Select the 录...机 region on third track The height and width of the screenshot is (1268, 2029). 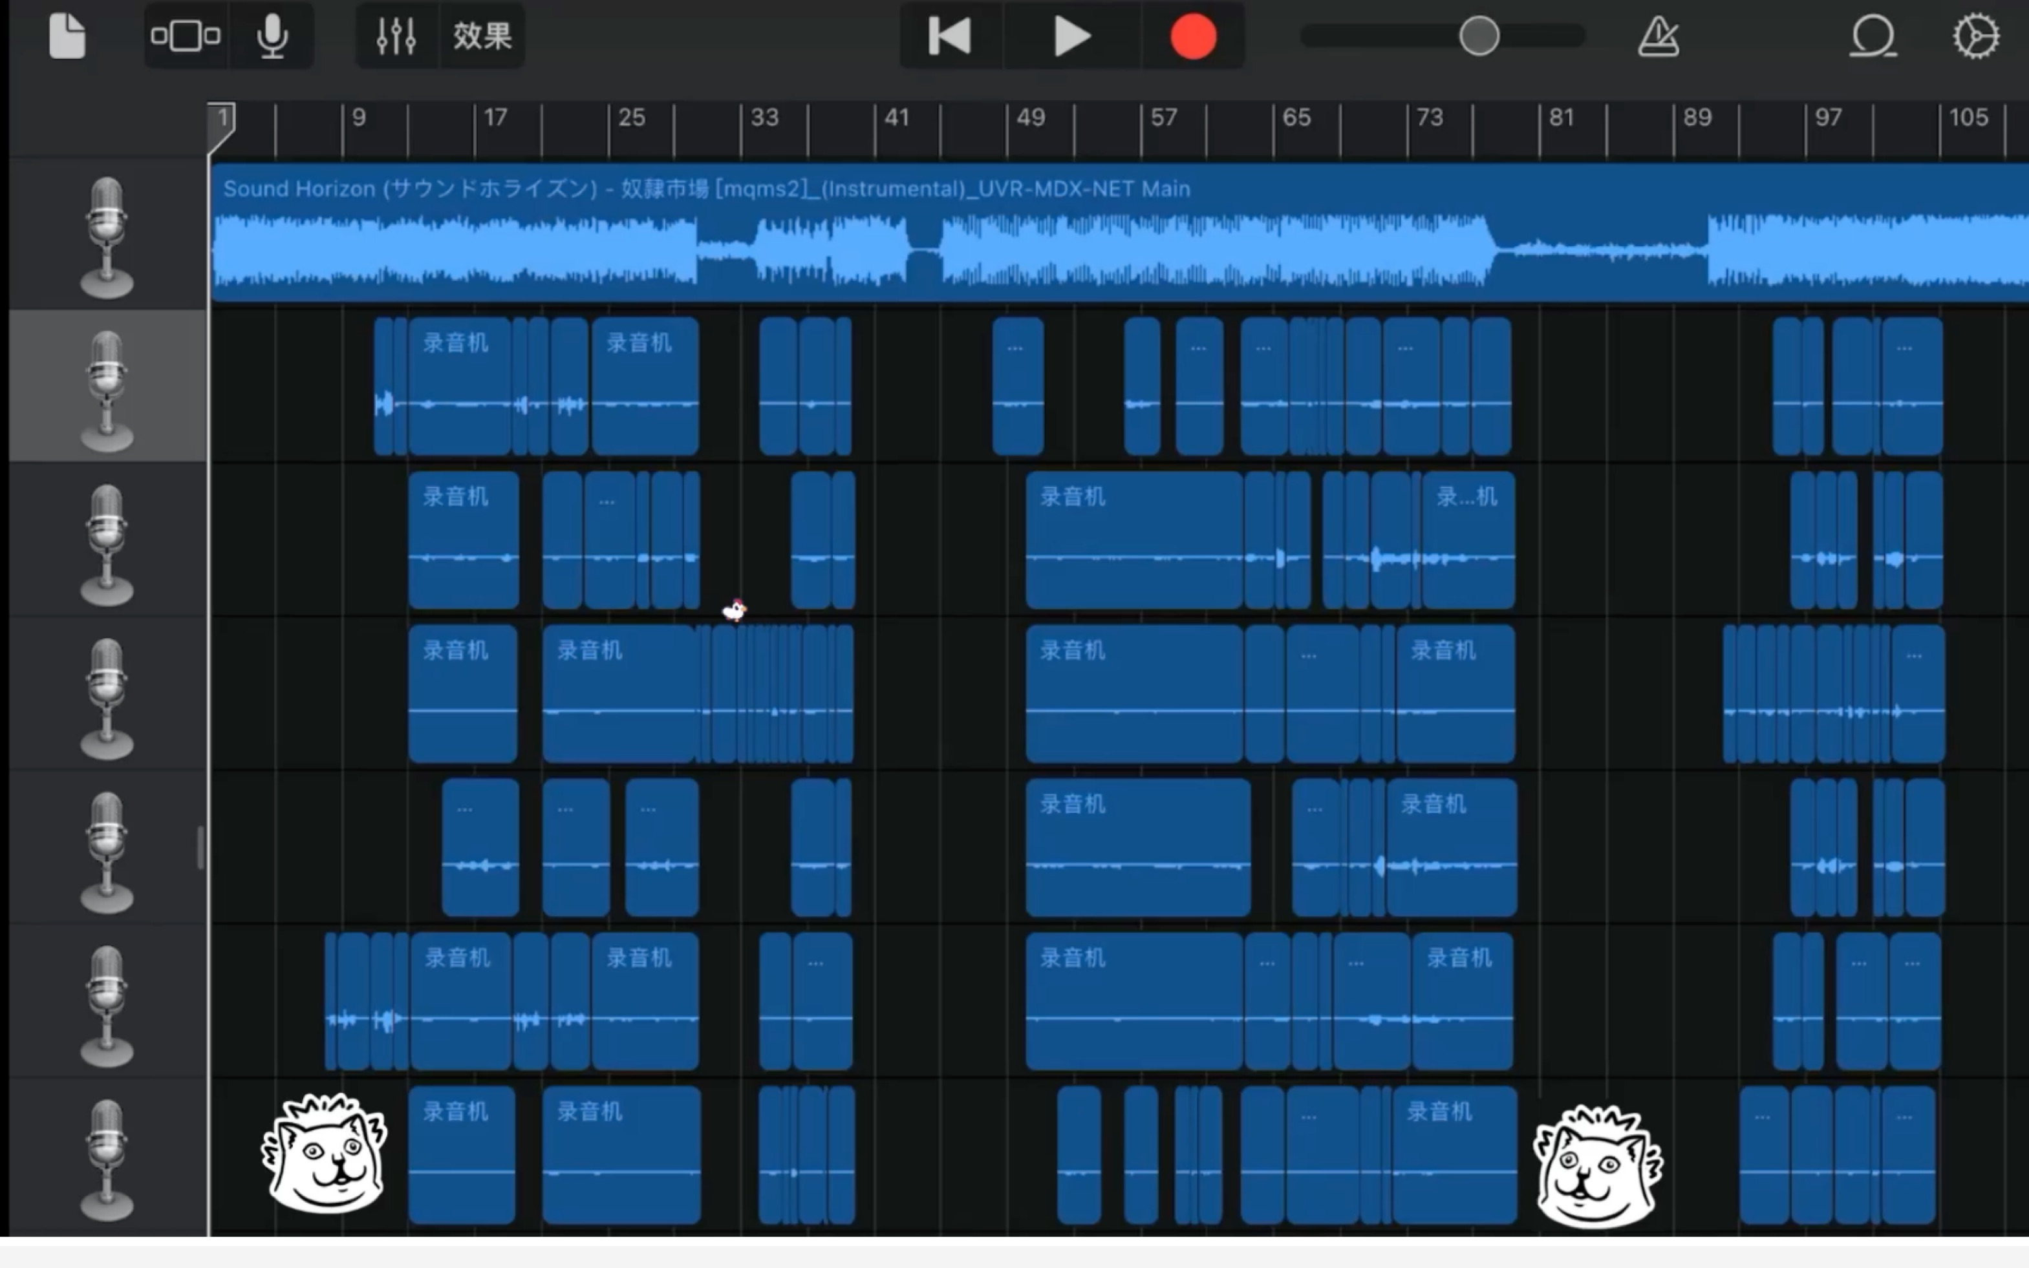point(1468,540)
